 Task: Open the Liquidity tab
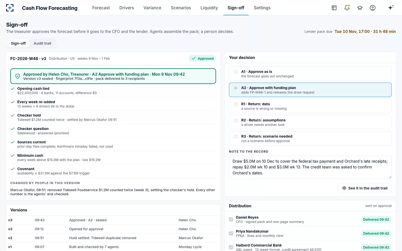coord(209,8)
